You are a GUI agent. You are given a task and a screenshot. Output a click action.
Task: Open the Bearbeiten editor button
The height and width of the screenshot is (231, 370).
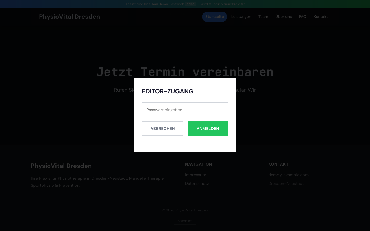pyautogui.click(x=185, y=221)
